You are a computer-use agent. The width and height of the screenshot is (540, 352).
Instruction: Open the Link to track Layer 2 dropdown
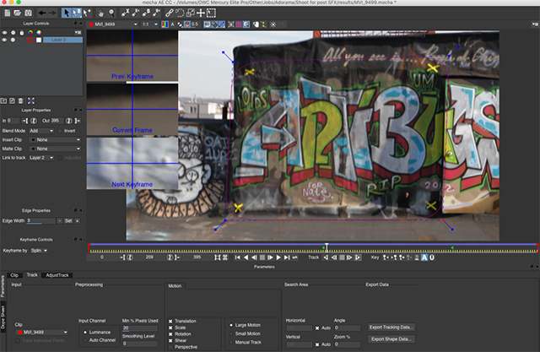pos(41,158)
